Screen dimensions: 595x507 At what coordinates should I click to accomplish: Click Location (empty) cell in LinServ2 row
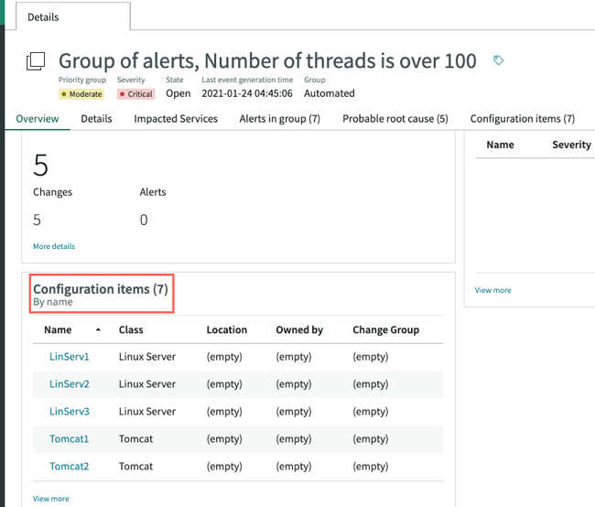(224, 384)
